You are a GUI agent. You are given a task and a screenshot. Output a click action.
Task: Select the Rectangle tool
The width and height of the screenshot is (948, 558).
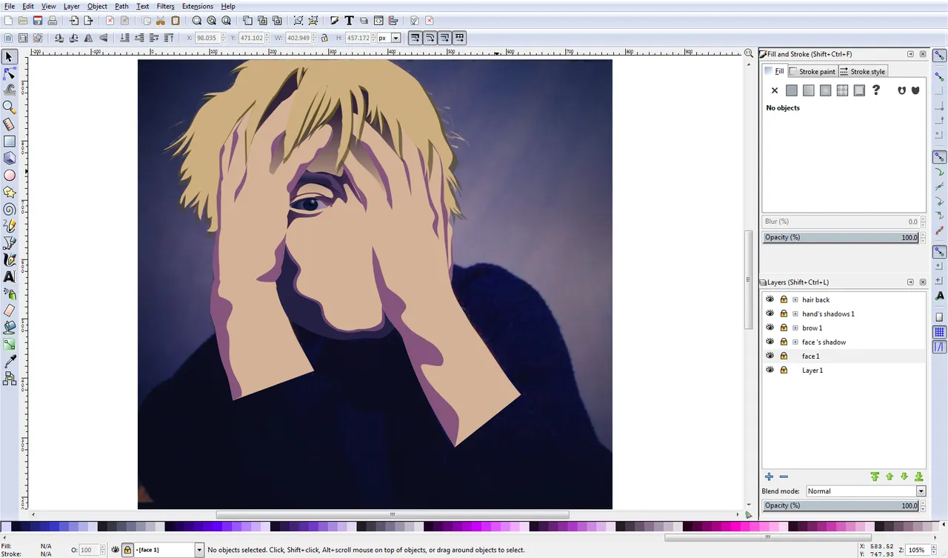[x=10, y=141]
